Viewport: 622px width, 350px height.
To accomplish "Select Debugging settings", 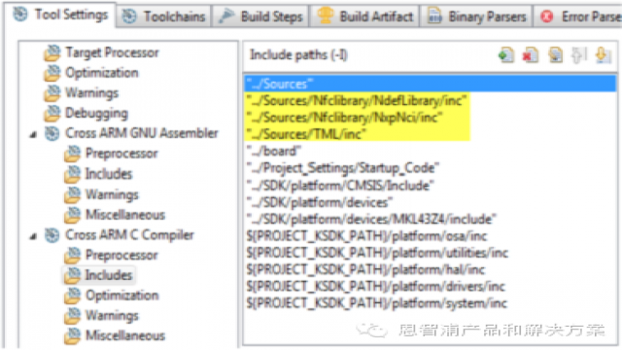I will (96, 113).
